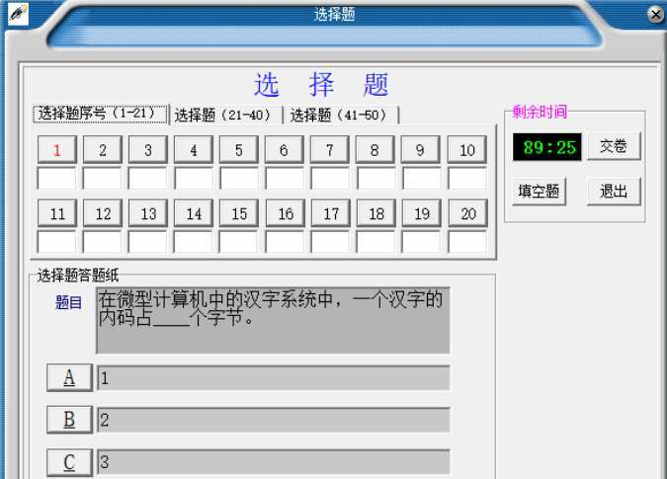Open question 5
Viewport: 667px width, 479px height.
pos(239,149)
